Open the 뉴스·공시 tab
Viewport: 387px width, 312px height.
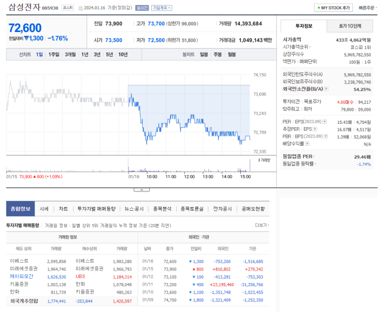coord(134,209)
